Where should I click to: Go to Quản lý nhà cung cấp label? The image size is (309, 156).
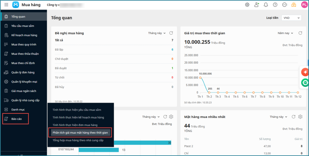(25, 100)
